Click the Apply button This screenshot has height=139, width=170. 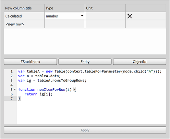[x=85, y=130]
